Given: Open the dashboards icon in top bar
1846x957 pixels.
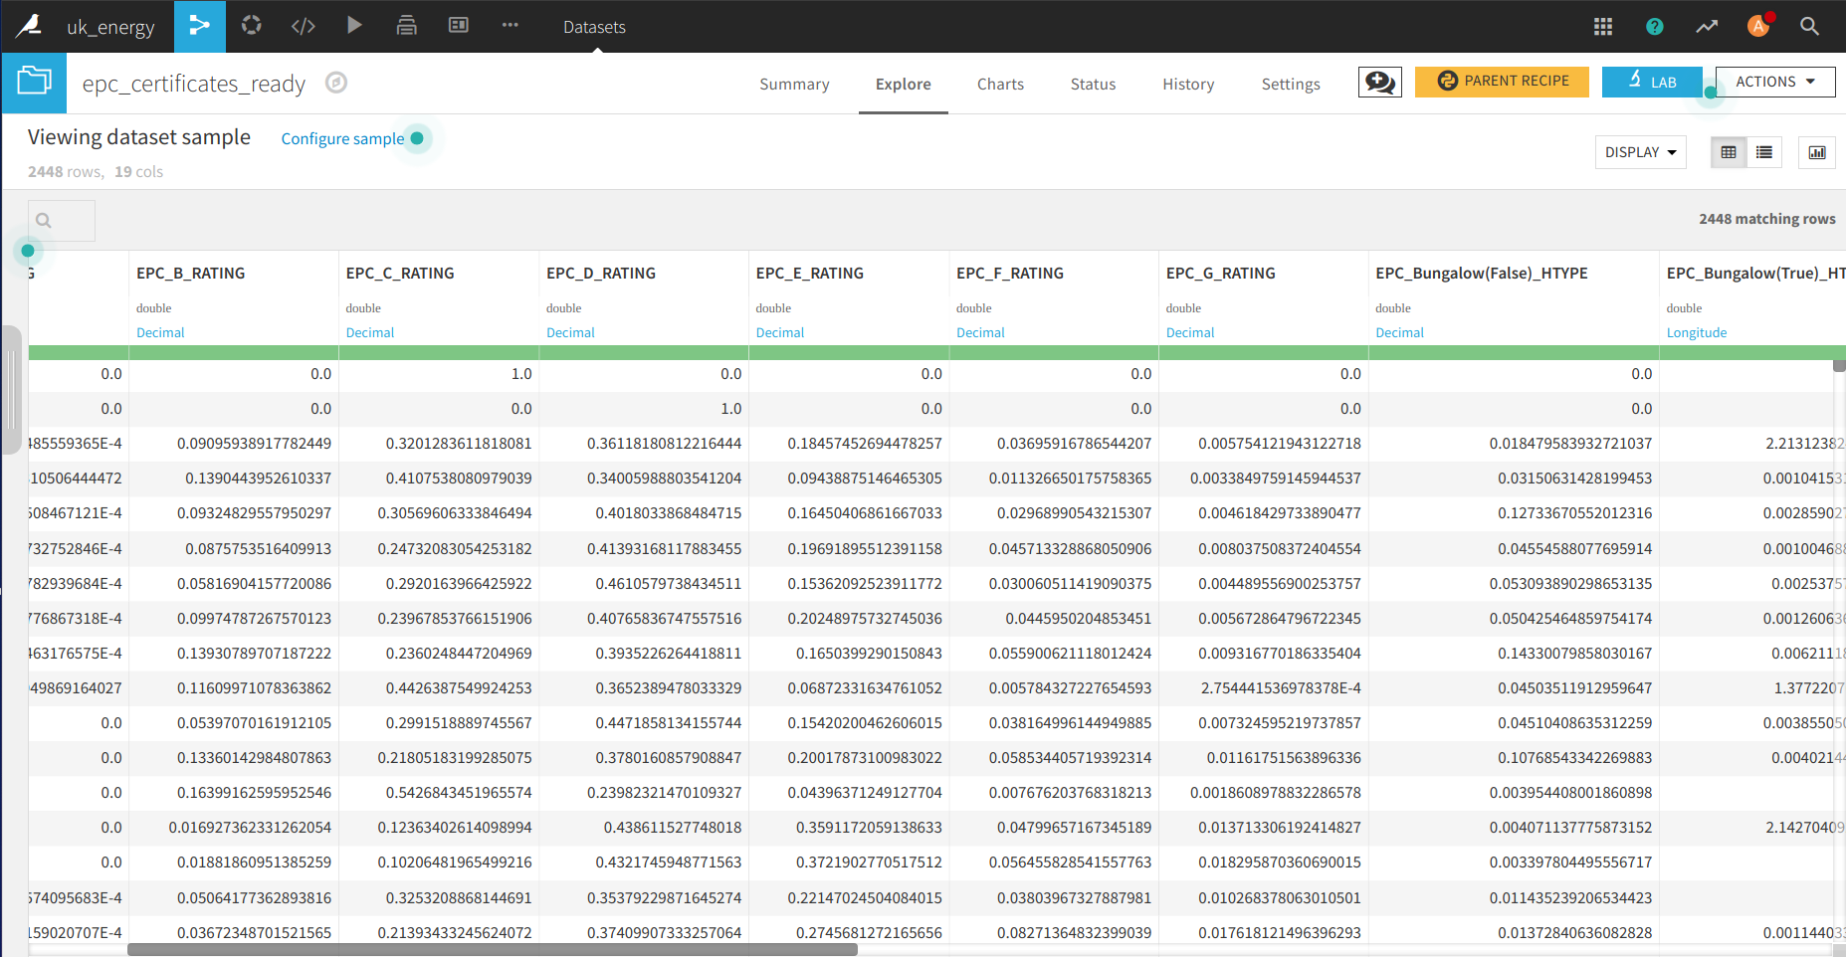Looking at the screenshot, I should 458,26.
